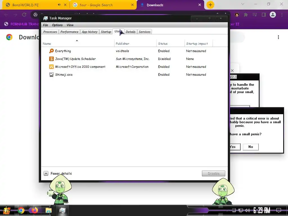Click the Chrome profile avatar icon

tap(273, 15)
